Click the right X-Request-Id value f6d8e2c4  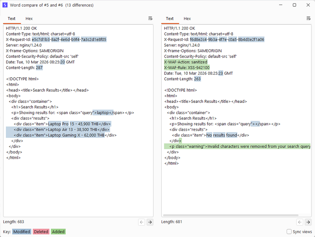198,40
